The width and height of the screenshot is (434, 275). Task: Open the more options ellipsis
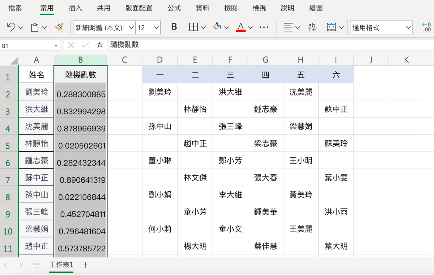pyautogui.click(x=264, y=27)
